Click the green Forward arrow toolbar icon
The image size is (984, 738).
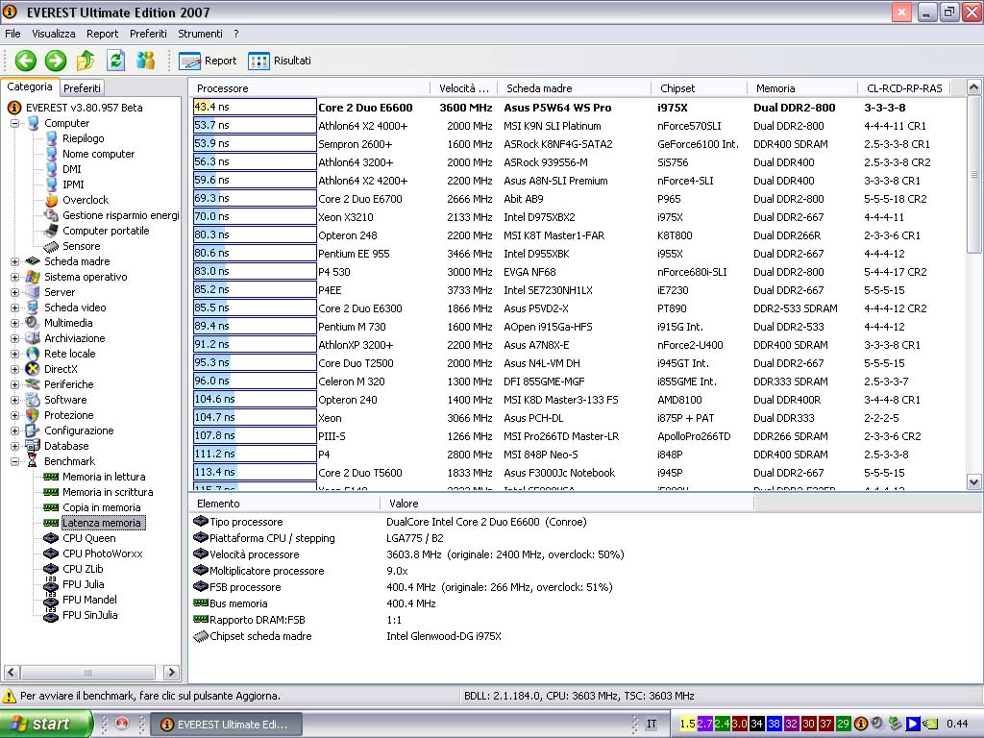[56, 61]
